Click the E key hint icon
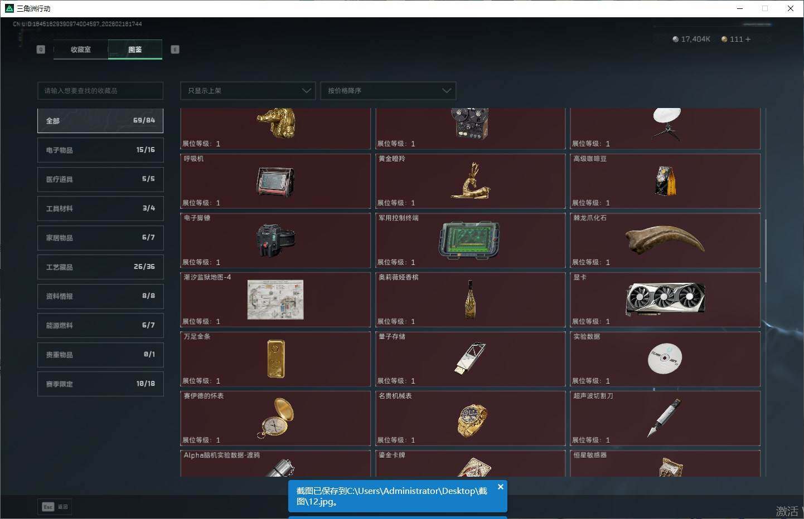This screenshot has width=804, height=519. point(175,50)
